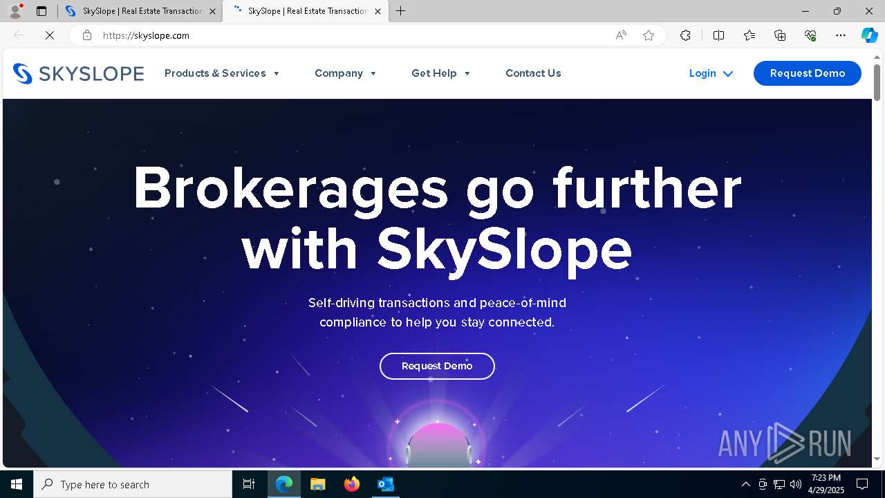Open the notification center

pos(862,484)
